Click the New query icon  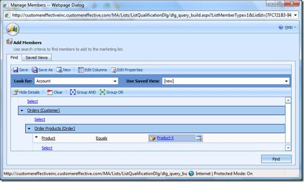pos(59,70)
